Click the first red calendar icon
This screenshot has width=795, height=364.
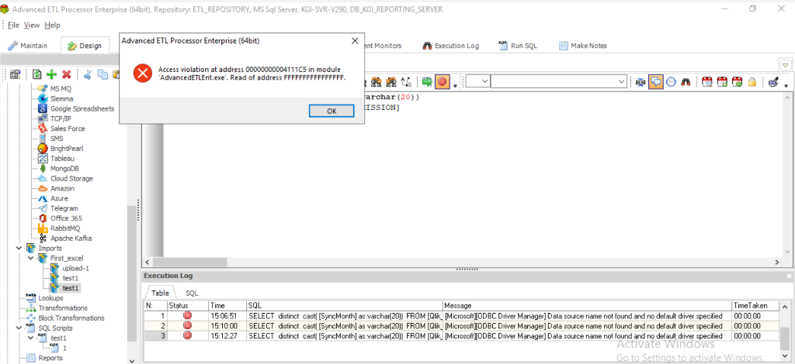click(707, 82)
